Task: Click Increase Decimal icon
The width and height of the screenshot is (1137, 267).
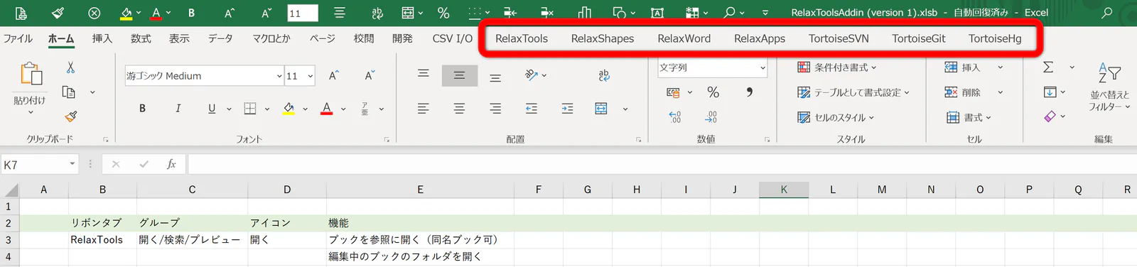Action: tap(675, 117)
